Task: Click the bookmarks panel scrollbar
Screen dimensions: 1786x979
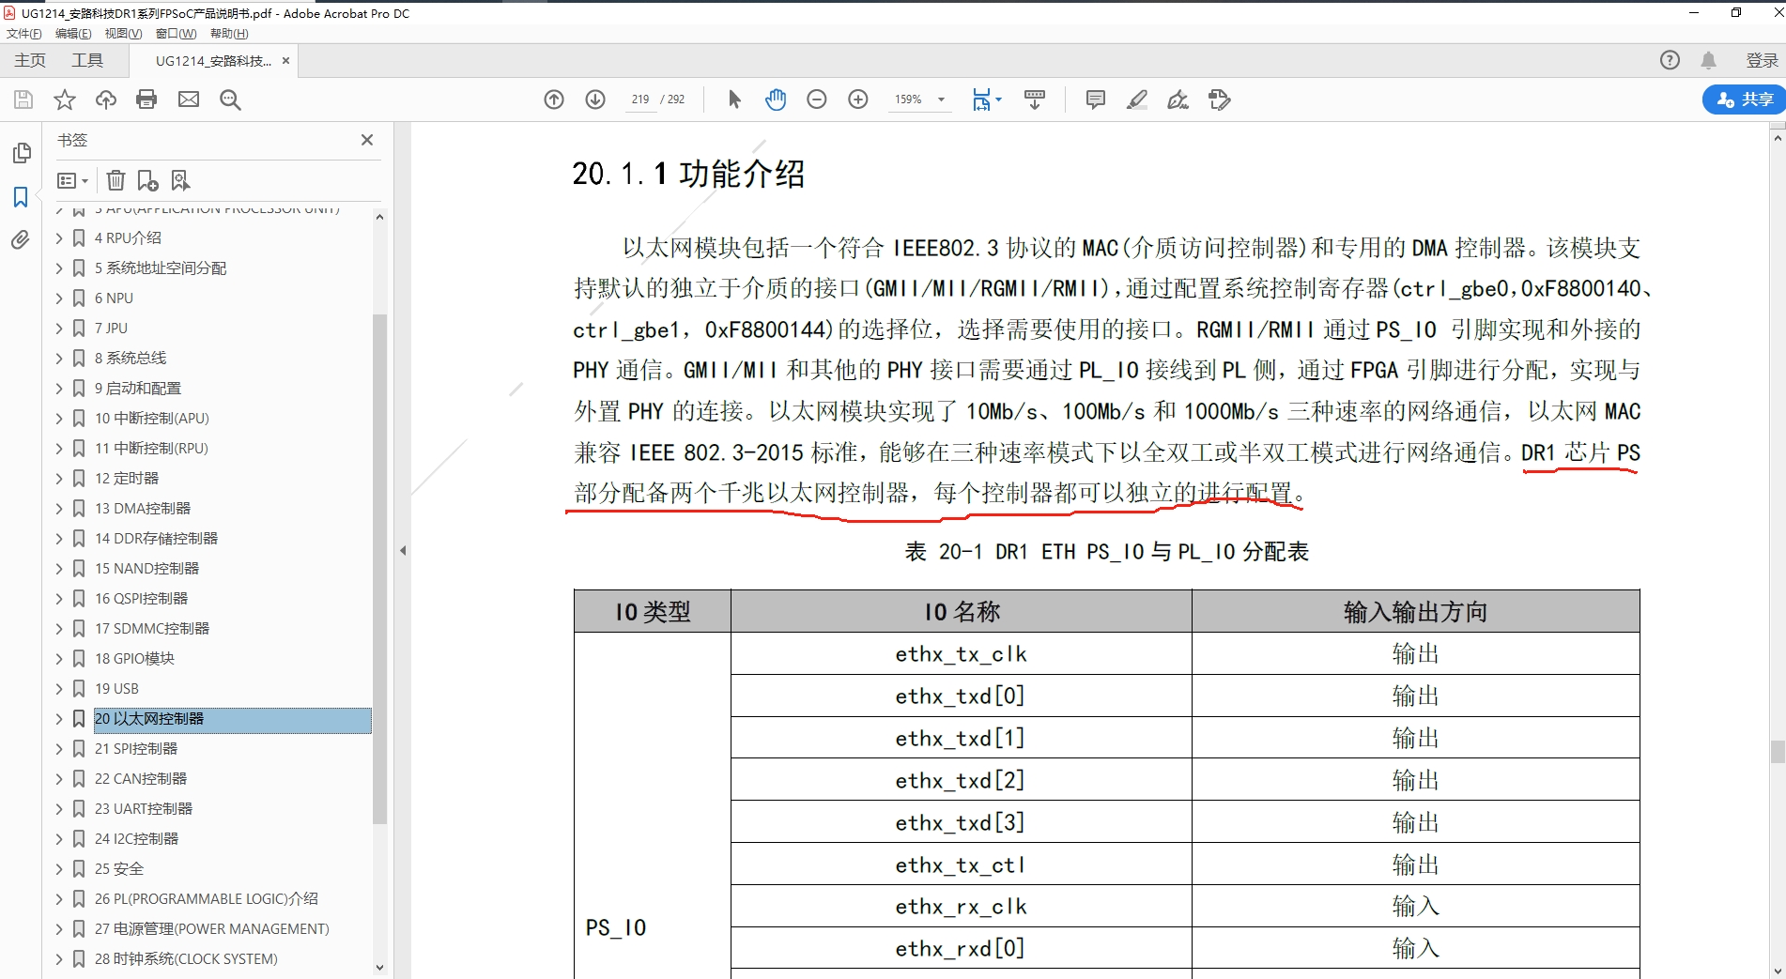Action: [x=379, y=569]
